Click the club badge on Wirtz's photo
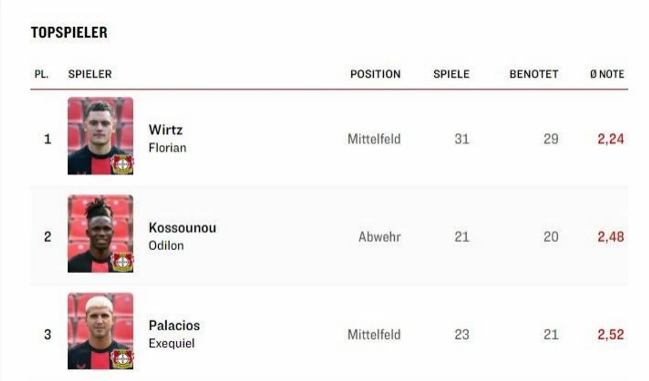Screen dimensions: 649x381 pyautogui.click(x=122, y=164)
